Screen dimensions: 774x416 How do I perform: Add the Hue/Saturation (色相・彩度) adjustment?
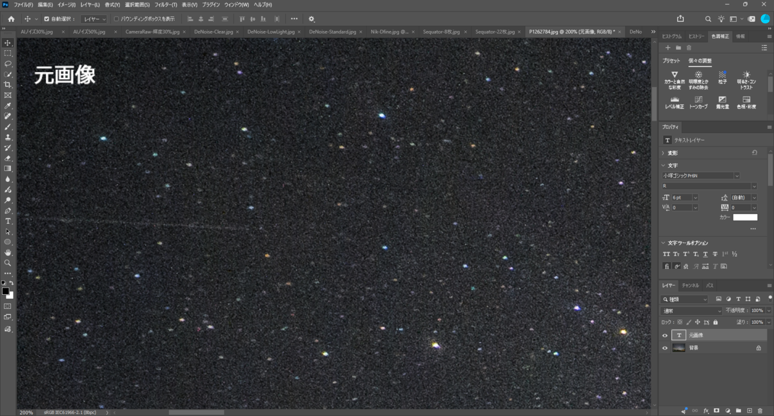click(746, 103)
